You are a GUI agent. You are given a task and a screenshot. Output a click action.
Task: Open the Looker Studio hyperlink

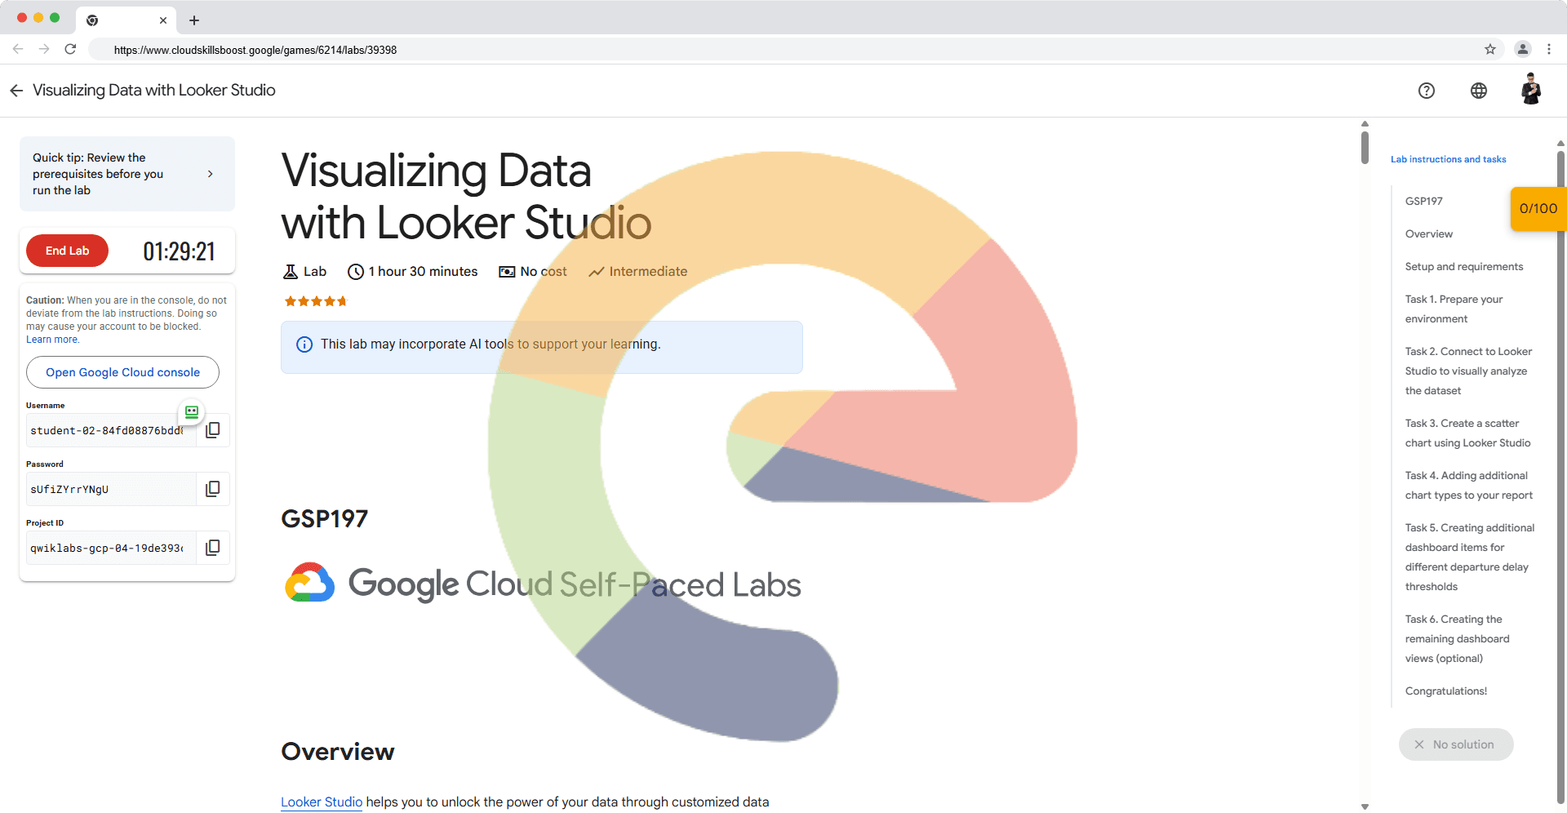point(322,802)
